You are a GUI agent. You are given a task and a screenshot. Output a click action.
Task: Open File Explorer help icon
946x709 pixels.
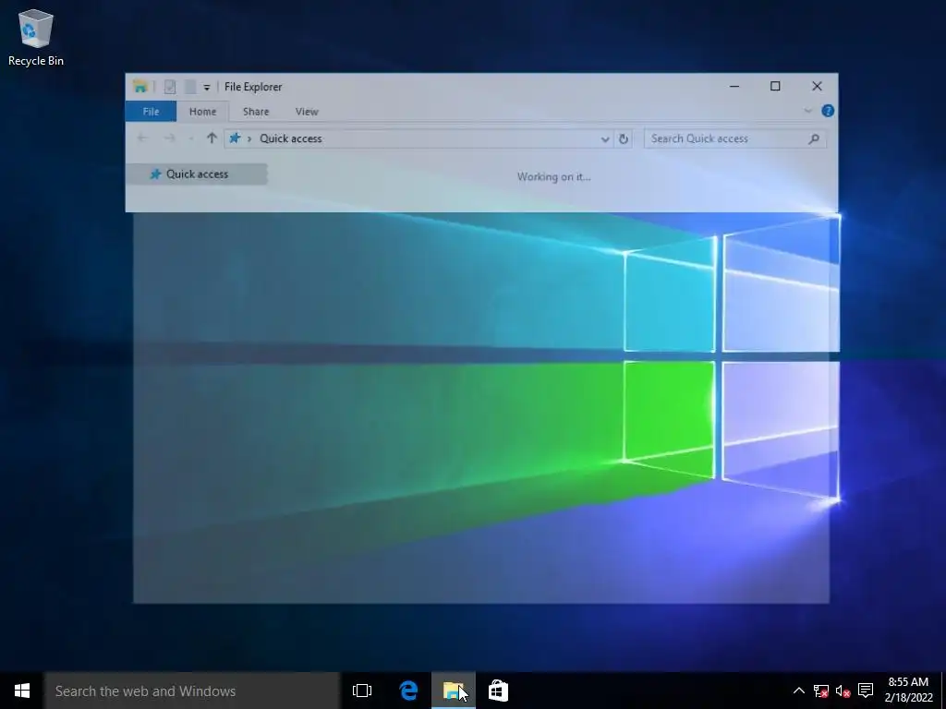(x=828, y=111)
